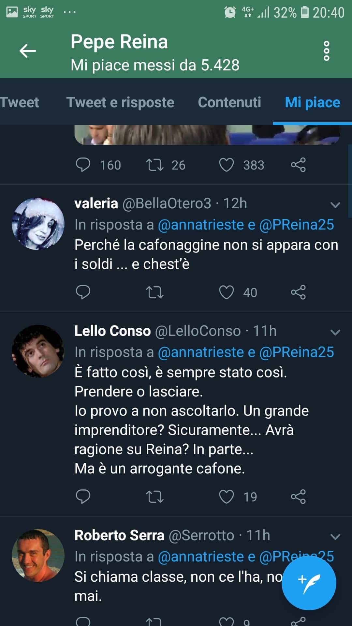Switch to Tweet e risposte tab

pos(120,102)
